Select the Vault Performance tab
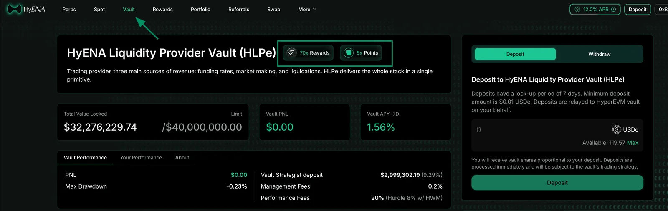The width and height of the screenshot is (668, 211). 85,158
